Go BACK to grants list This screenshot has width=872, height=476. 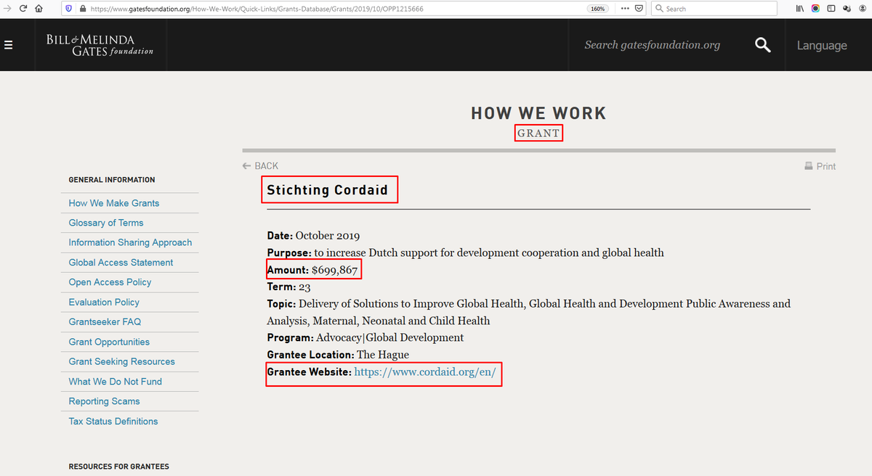[x=261, y=165]
